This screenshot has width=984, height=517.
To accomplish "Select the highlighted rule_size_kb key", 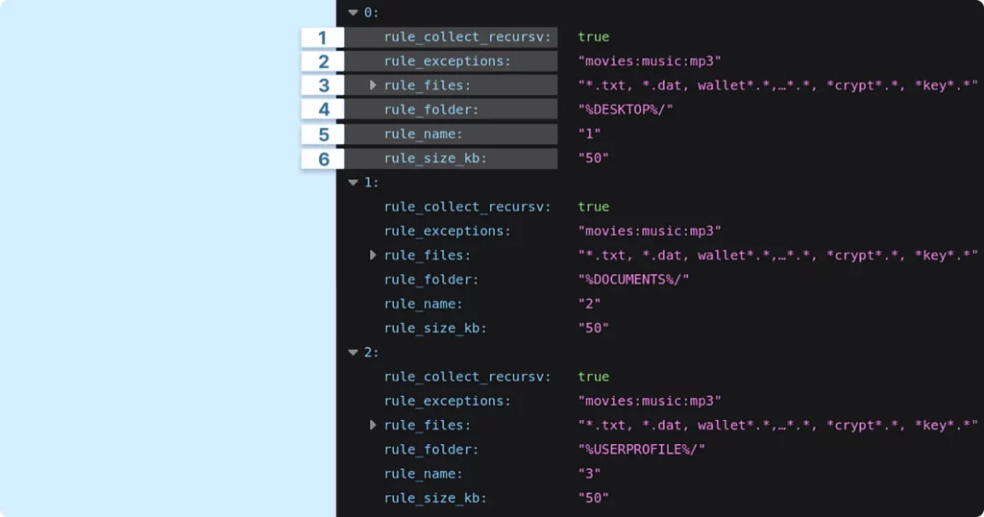I will (435, 159).
